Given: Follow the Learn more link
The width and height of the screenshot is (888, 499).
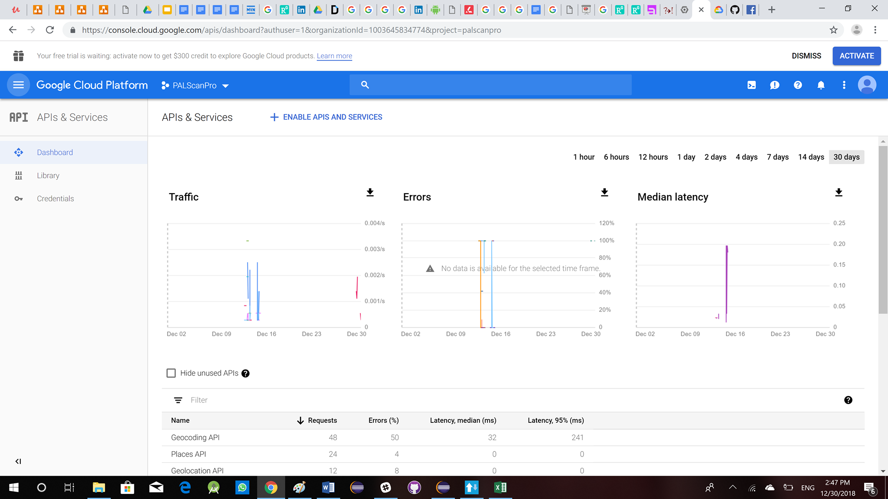Looking at the screenshot, I should pyautogui.click(x=334, y=56).
